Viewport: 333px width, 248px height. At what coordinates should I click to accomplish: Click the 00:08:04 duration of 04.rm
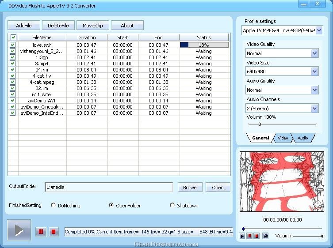tap(86, 70)
